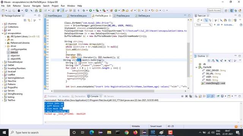Collapse the FileToDB class in Outline
Viewport: 243px width, 136px height.
tap(197, 67)
